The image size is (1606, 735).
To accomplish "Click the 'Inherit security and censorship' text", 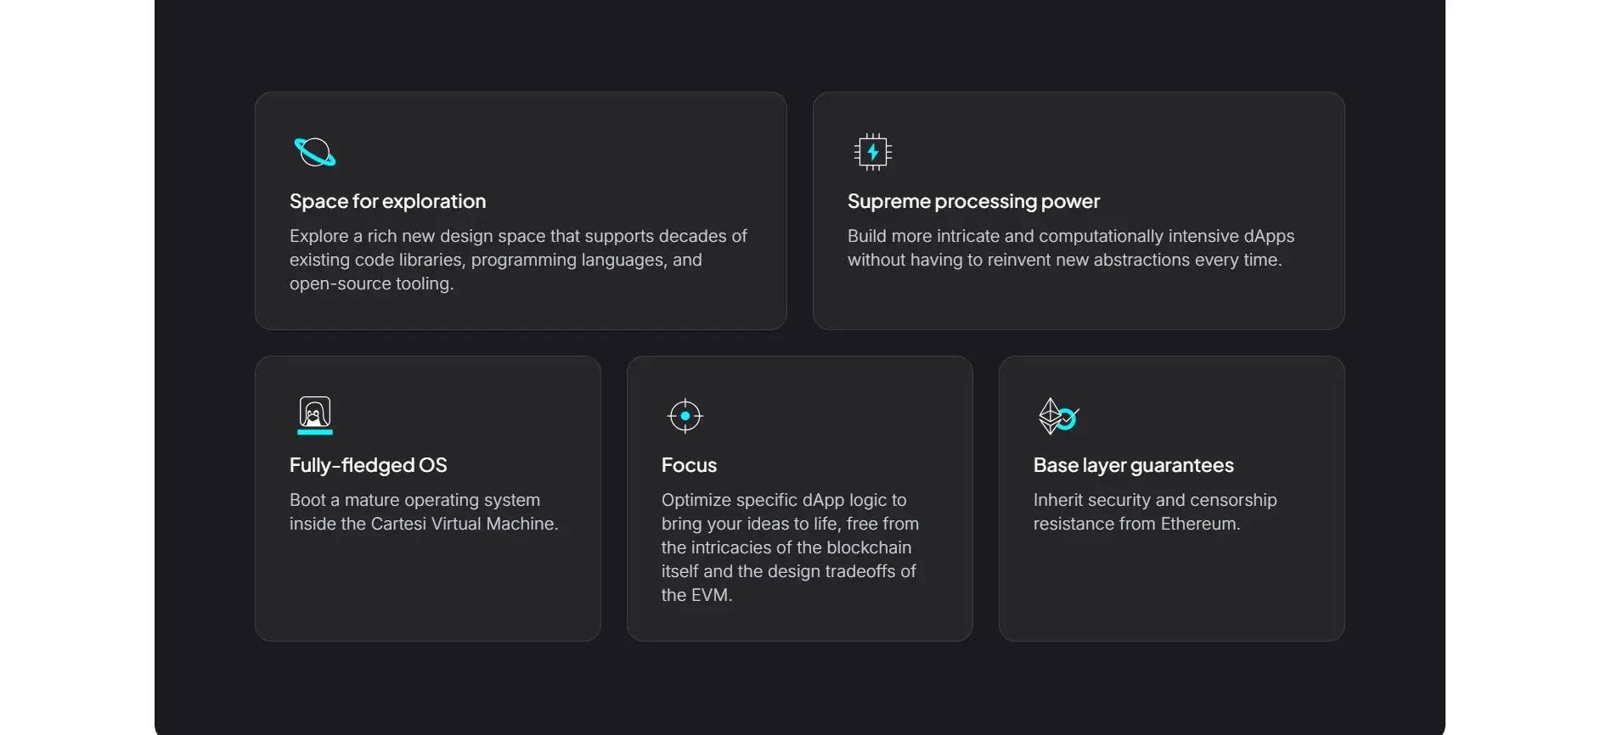I will pos(1154,512).
